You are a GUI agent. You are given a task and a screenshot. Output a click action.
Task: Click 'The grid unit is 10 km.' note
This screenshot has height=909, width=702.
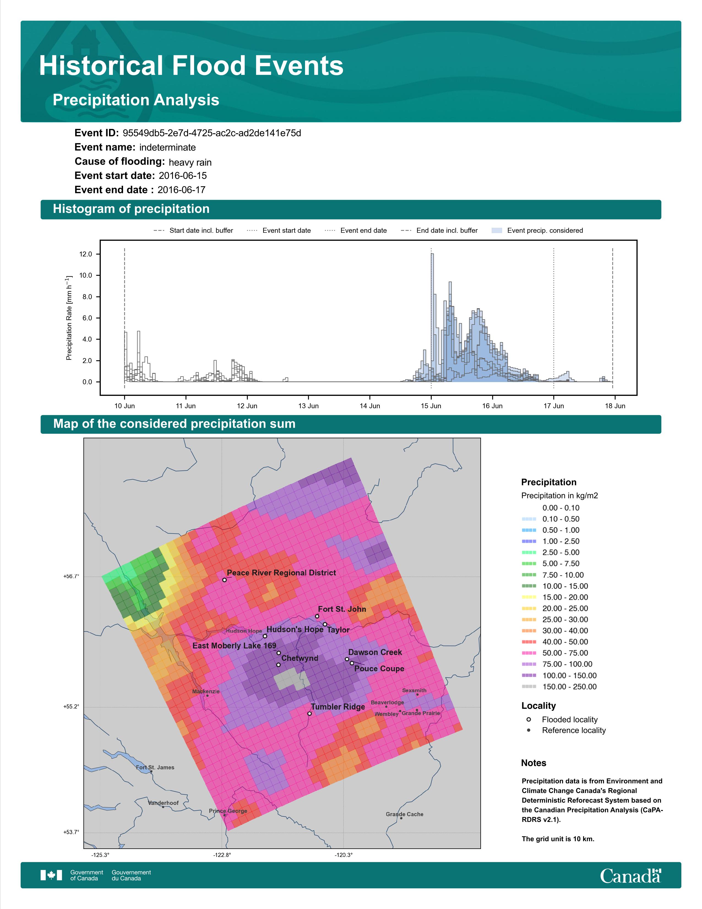tap(558, 839)
